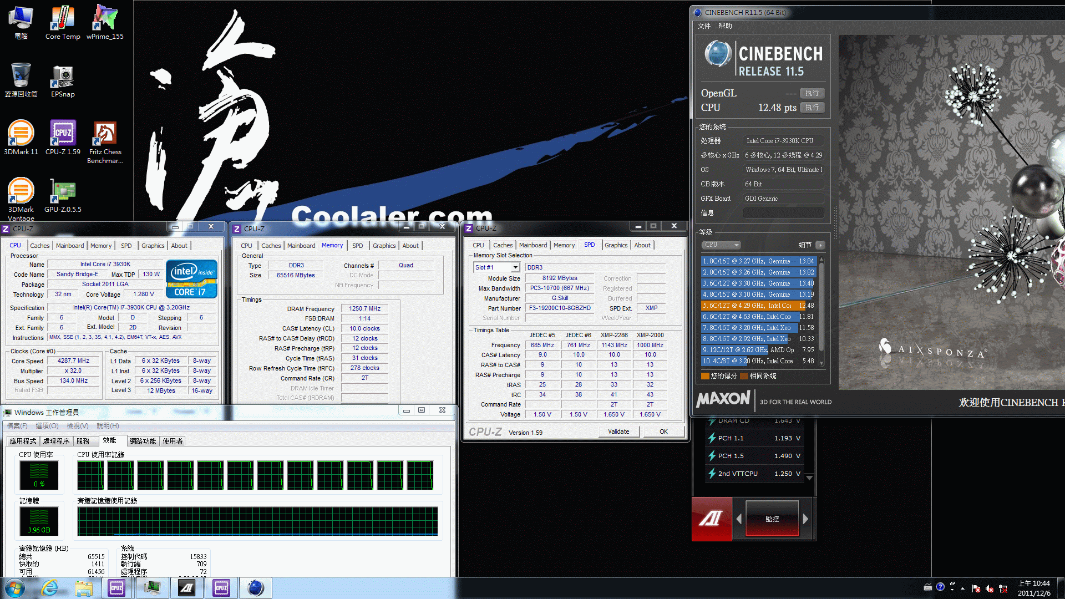The image size is (1065, 599).
Task: Run the OpenGL test in Cinebench
Action: (x=812, y=93)
